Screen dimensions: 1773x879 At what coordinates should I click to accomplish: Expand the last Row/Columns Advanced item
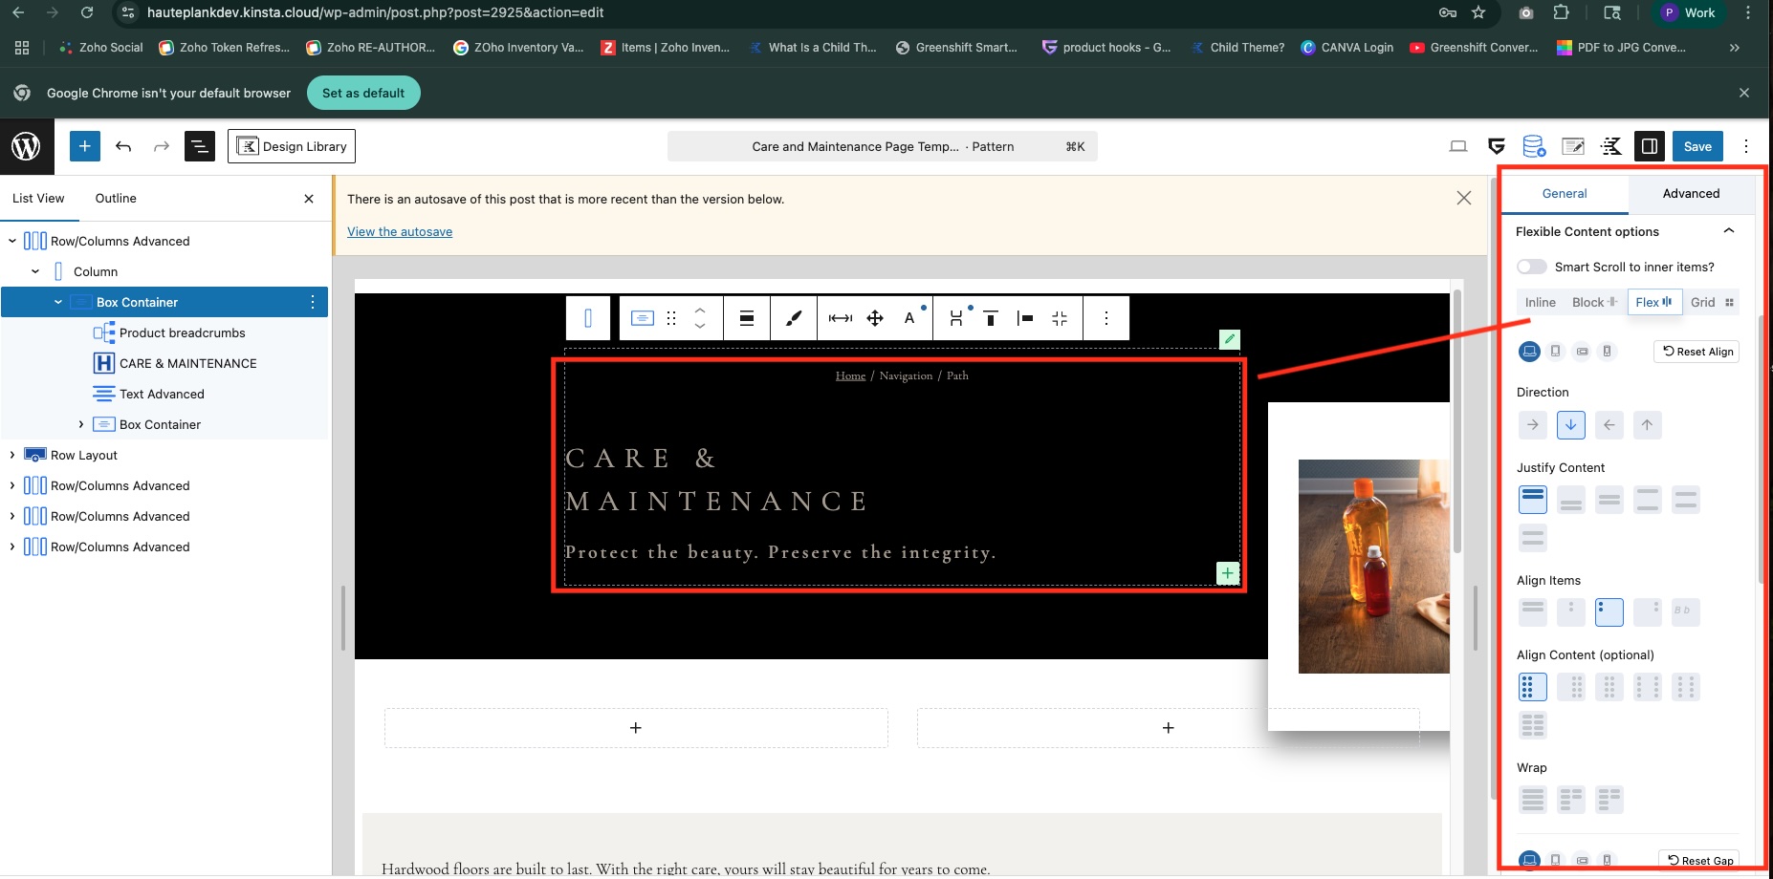[x=12, y=547]
